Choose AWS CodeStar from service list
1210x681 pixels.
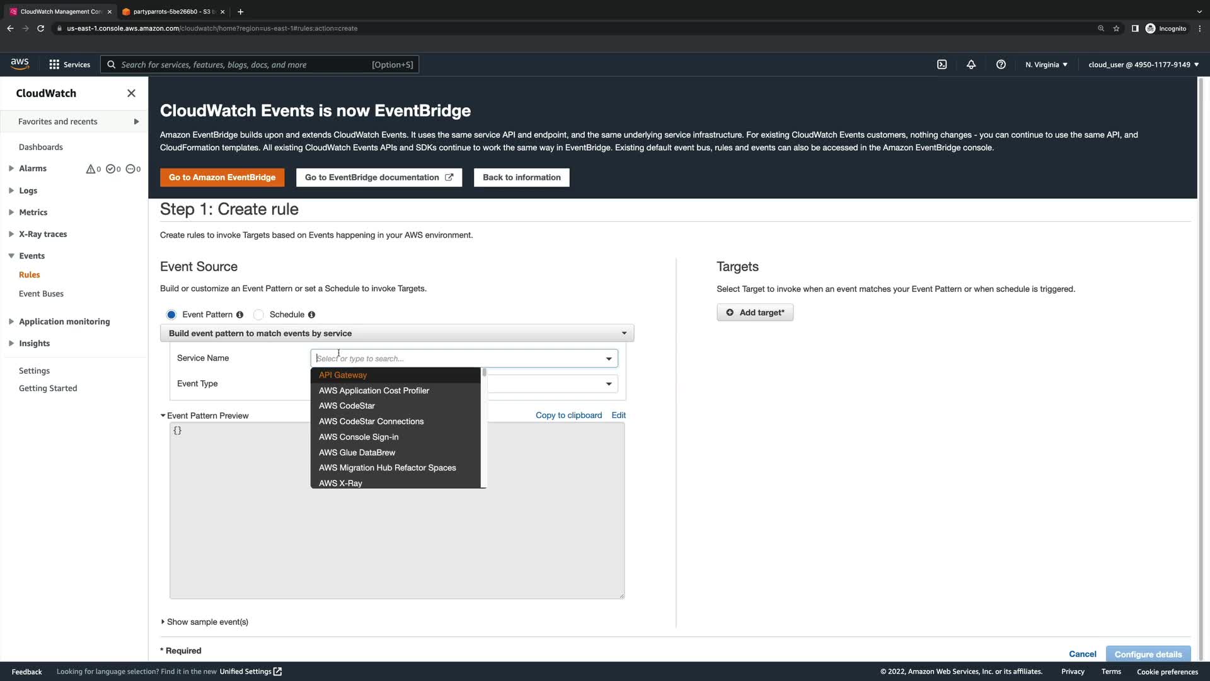[347, 405]
